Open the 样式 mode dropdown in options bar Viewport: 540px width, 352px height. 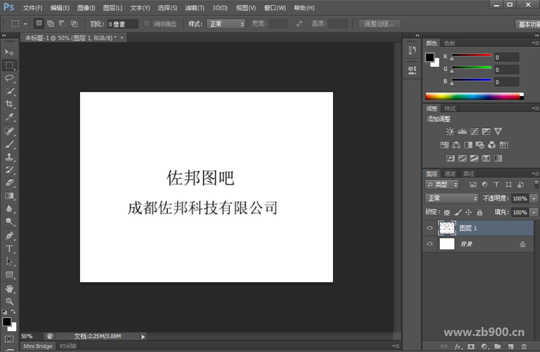pos(226,24)
